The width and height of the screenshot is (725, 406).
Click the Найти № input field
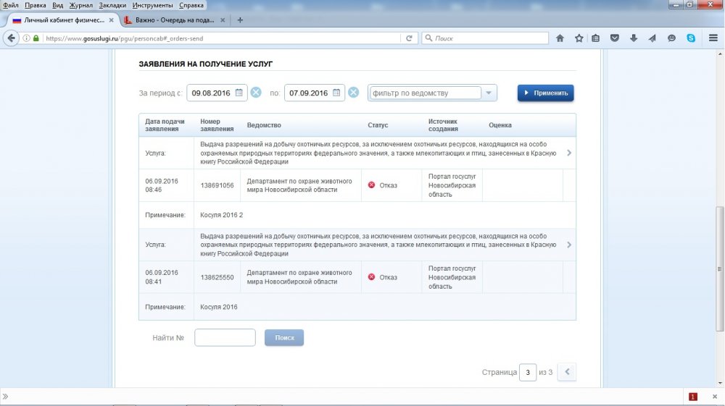pos(225,338)
